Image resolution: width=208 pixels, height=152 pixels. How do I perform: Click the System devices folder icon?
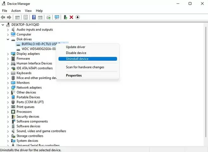click(x=13, y=141)
